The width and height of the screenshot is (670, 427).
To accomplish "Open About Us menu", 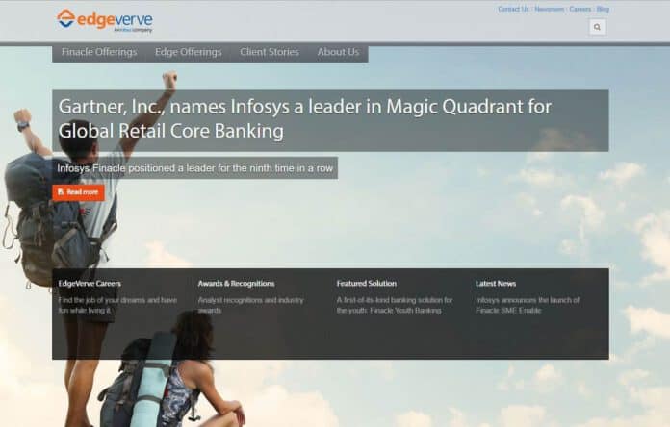I will click(x=338, y=52).
